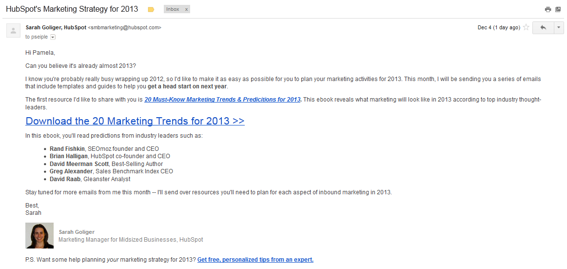Star this message
The image size is (567, 269).
pyautogui.click(x=526, y=27)
